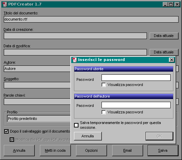Focus the author Password input field

136,105
